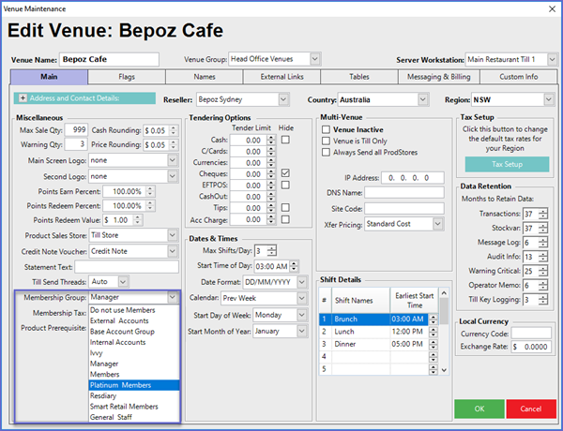Adjust the Cash Rounding spinner

pyautogui.click(x=174, y=130)
